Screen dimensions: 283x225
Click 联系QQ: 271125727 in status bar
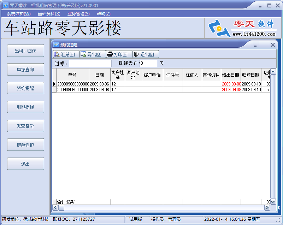point(74,219)
